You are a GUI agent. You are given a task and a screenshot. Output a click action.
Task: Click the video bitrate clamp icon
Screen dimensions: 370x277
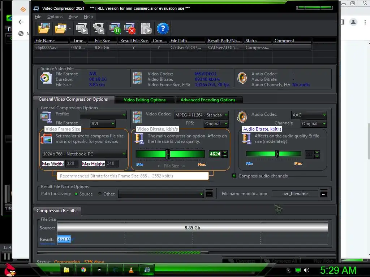pyautogui.click(x=139, y=138)
